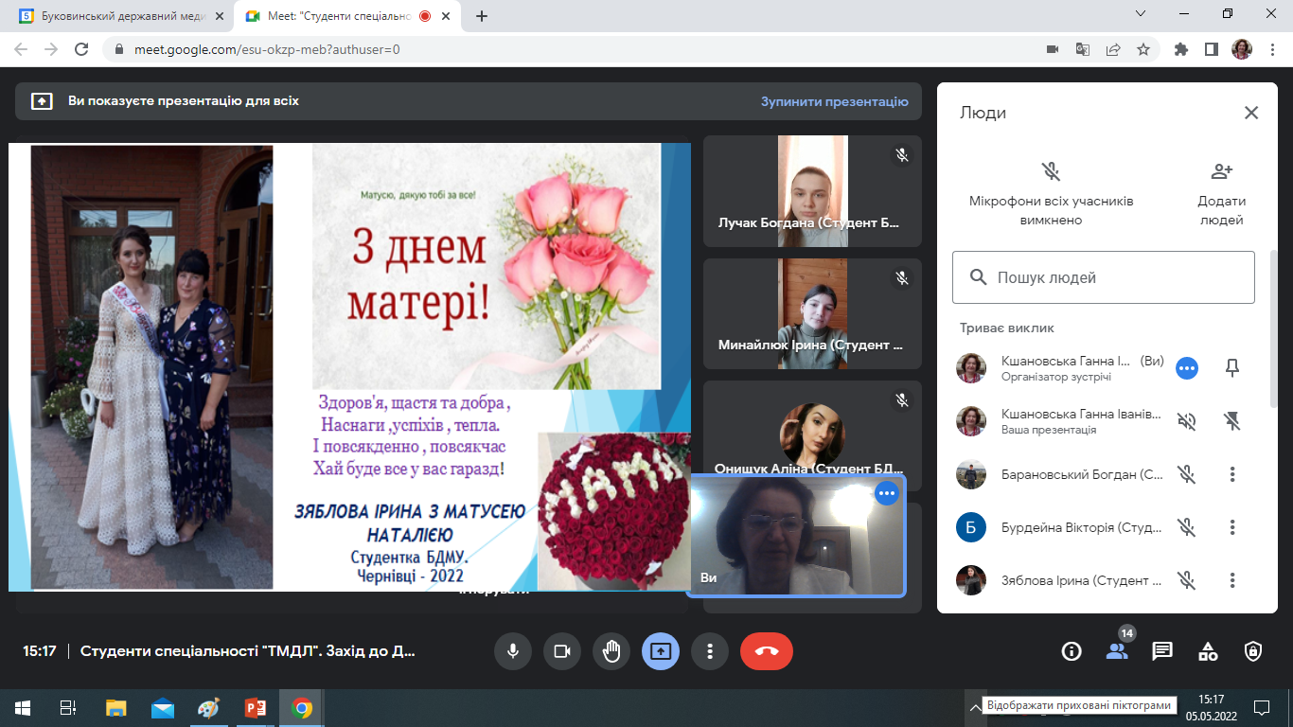Image resolution: width=1293 pixels, height=727 pixels.
Task: Reload the page
Action: (x=81, y=49)
